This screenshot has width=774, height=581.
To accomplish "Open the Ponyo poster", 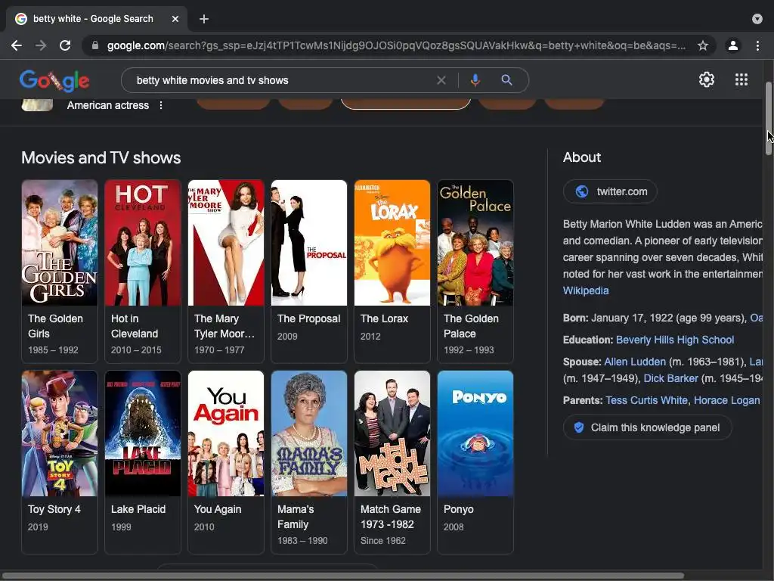I will click(x=475, y=433).
